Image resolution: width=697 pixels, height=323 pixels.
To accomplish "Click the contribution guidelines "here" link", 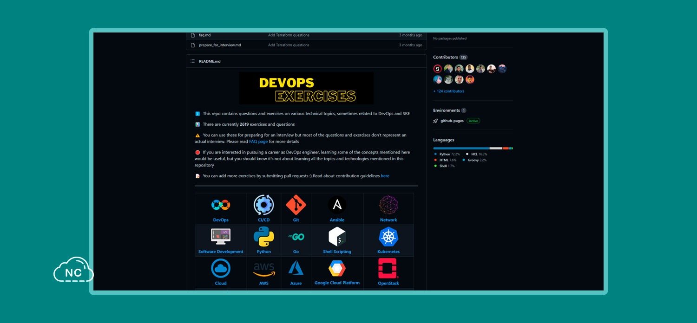I will (x=385, y=176).
